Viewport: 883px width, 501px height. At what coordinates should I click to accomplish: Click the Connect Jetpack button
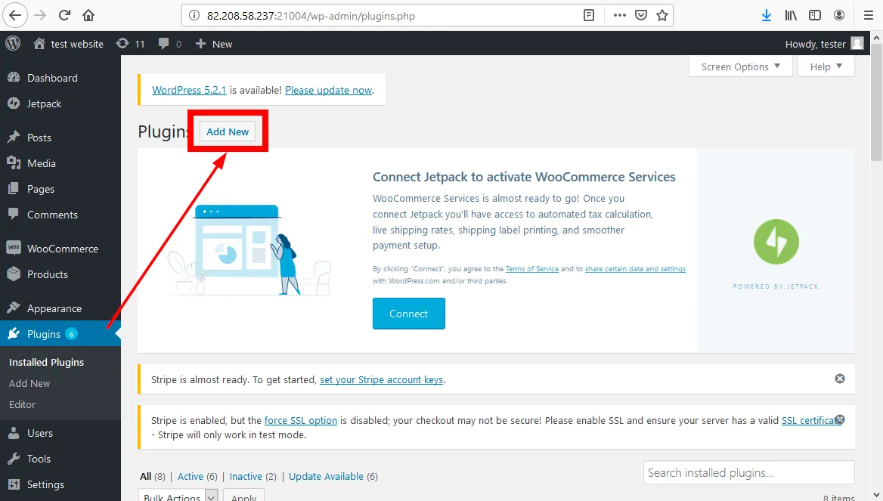click(409, 314)
